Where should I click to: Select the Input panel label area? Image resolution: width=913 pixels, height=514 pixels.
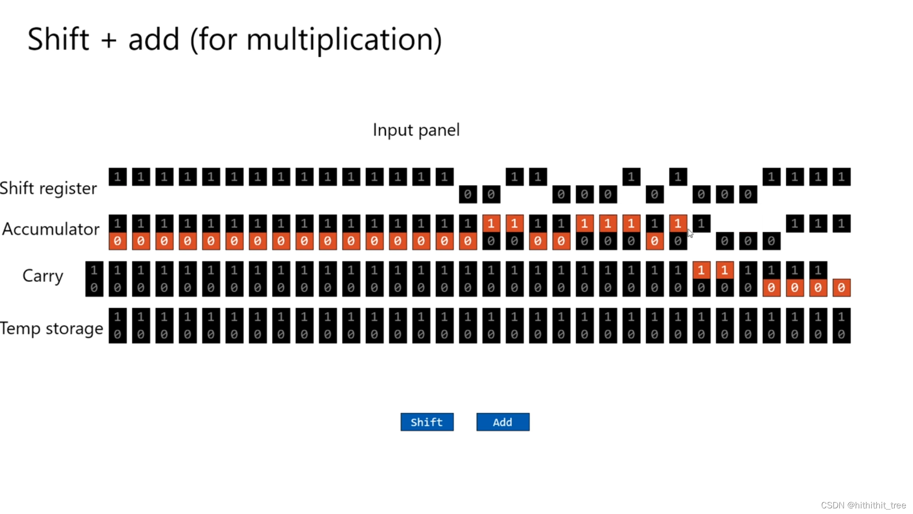(x=416, y=130)
